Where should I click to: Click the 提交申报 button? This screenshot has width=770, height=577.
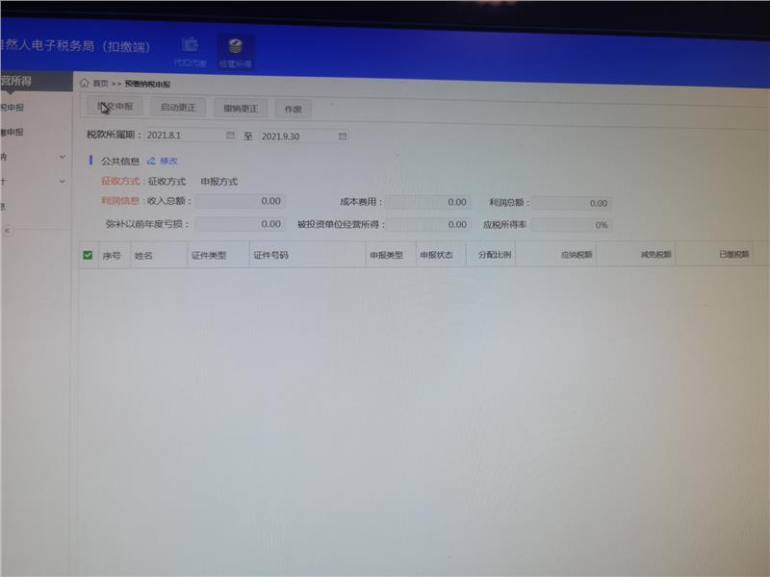coord(115,107)
